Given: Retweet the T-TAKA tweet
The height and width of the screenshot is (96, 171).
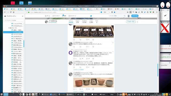Looking at the screenshot, I should [80, 59].
